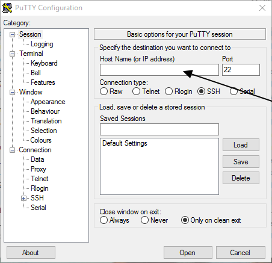
Task: Close the PuTTY Configuration window
Action: (262, 8)
